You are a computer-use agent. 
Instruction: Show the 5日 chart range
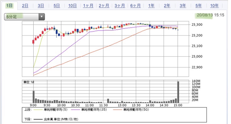coord(57,6)
